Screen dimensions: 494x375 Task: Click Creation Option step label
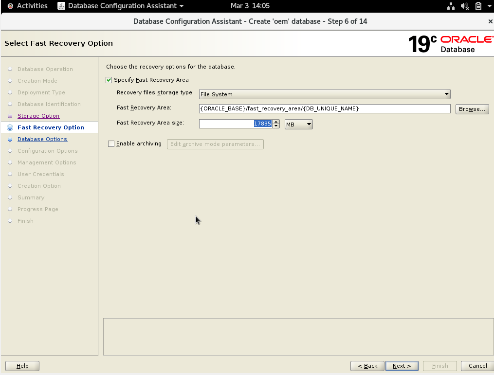pyautogui.click(x=39, y=186)
